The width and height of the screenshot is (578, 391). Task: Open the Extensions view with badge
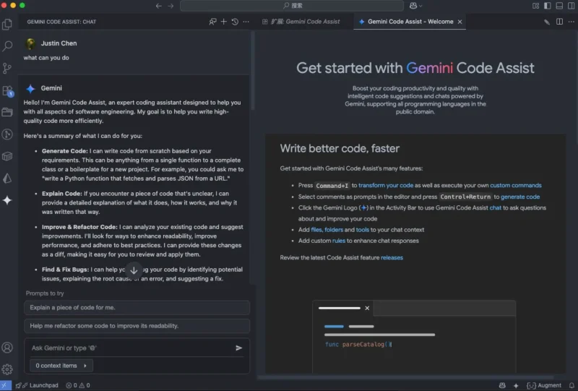[7, 90]
